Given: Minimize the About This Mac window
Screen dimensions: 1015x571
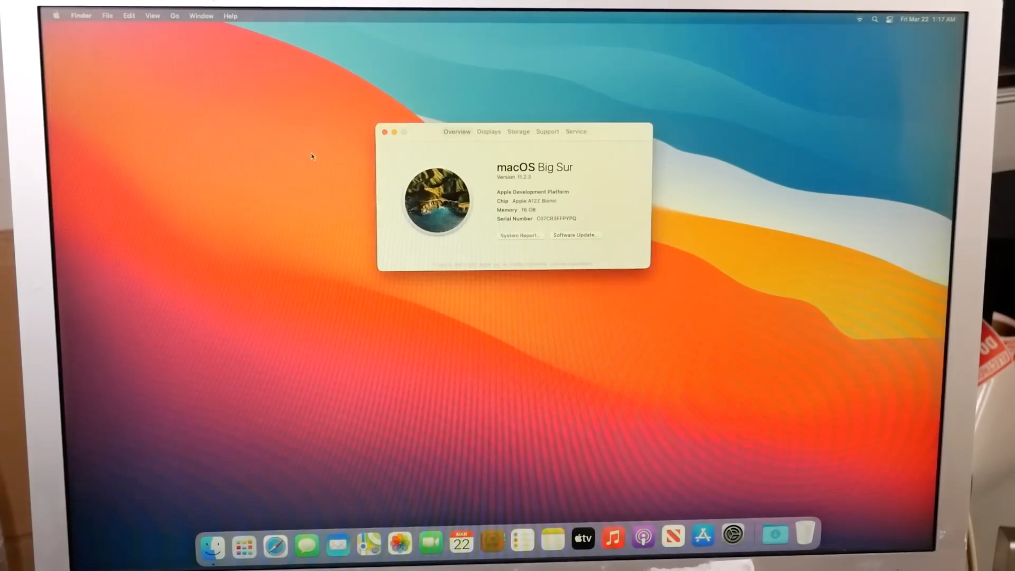Looking at the screenshot, I should point(394,132).
